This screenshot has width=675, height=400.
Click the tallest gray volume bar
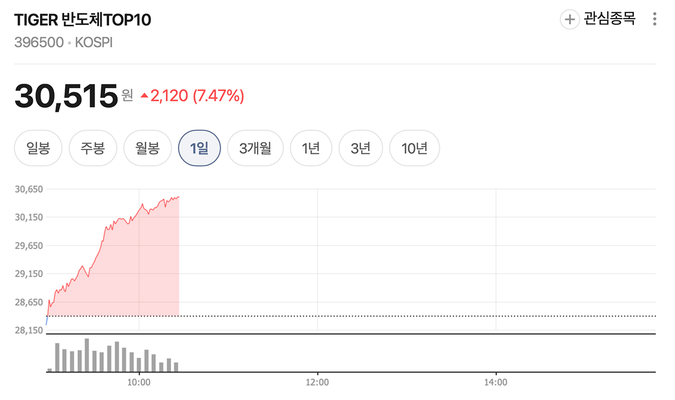[x=87, y=355]
